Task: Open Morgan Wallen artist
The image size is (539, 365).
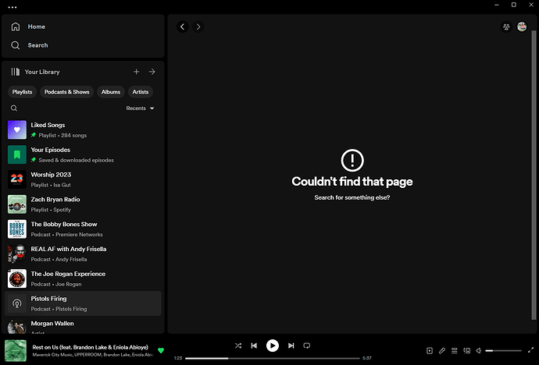Action: click(83, 326)
